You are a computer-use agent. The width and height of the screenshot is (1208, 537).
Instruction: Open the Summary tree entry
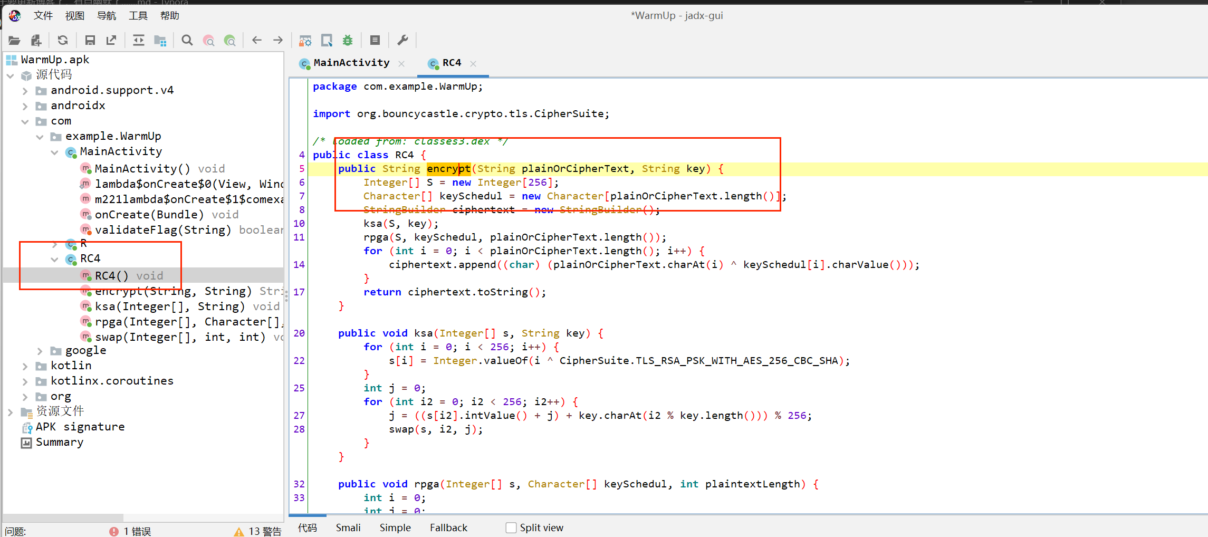click(60, 442)
